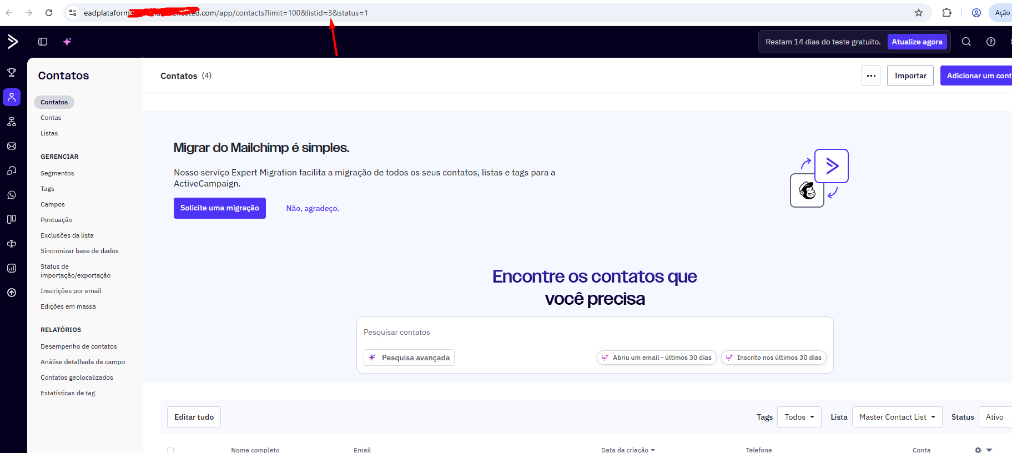Image resolution: width=1012 pixels, height=453 pixels.
Task: Click the Email column header
Action: 362,450
